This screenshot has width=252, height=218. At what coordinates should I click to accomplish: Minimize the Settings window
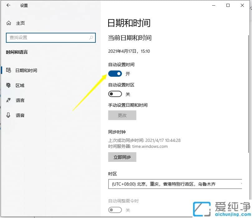pyautogui.click(x=214, y=5)
